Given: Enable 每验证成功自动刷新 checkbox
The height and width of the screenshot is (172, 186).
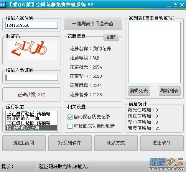Looking at the screenshot, I should click(70, 126).
